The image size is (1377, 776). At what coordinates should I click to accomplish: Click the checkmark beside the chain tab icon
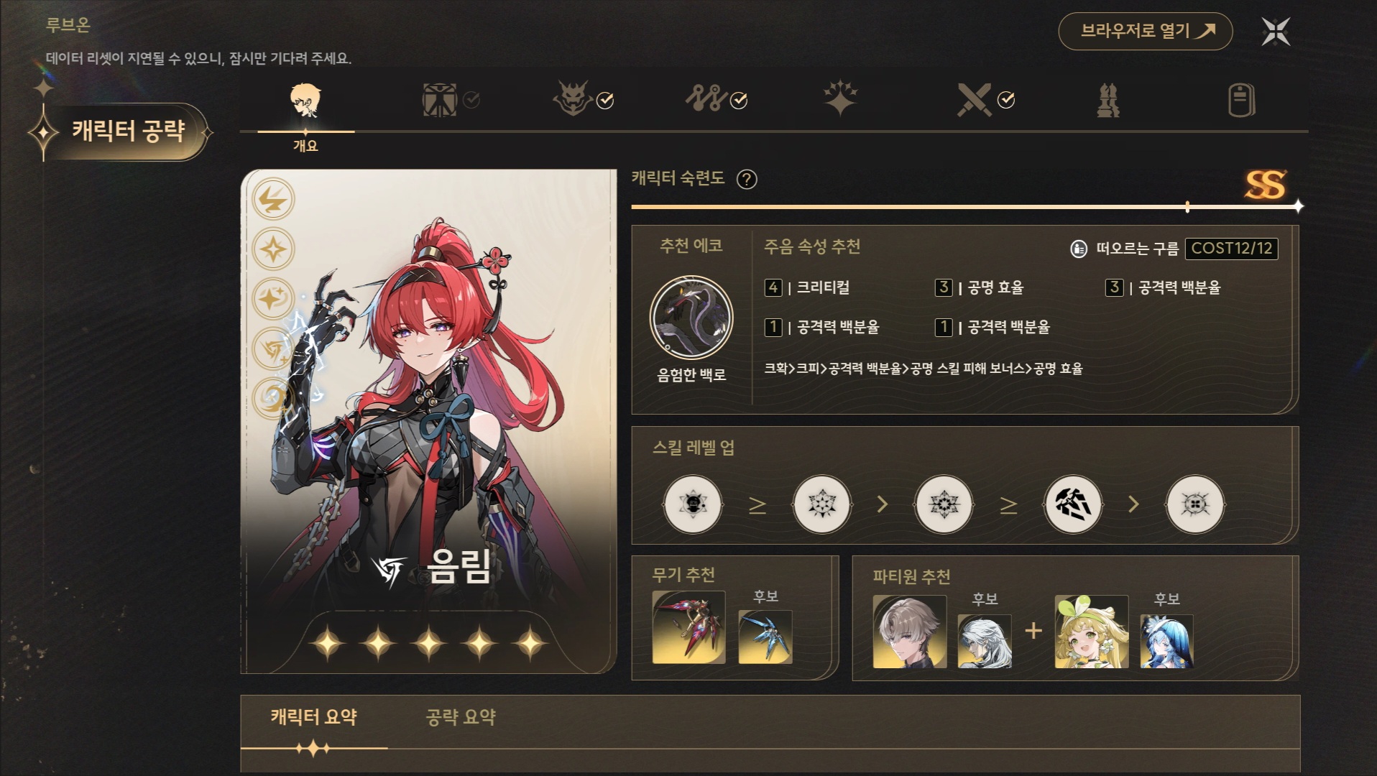point(739,101)
